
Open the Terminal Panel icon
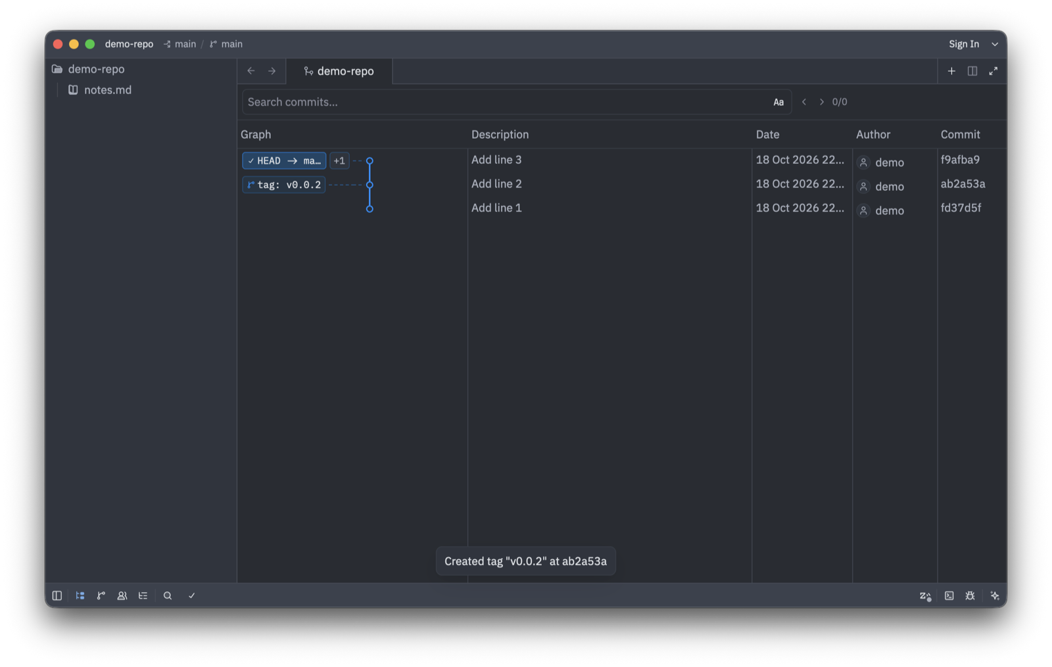click(949, 595)
